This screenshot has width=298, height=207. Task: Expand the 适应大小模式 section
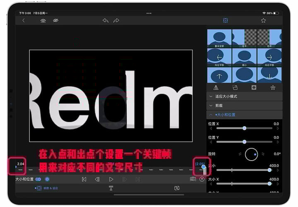[x=245, y=96]
